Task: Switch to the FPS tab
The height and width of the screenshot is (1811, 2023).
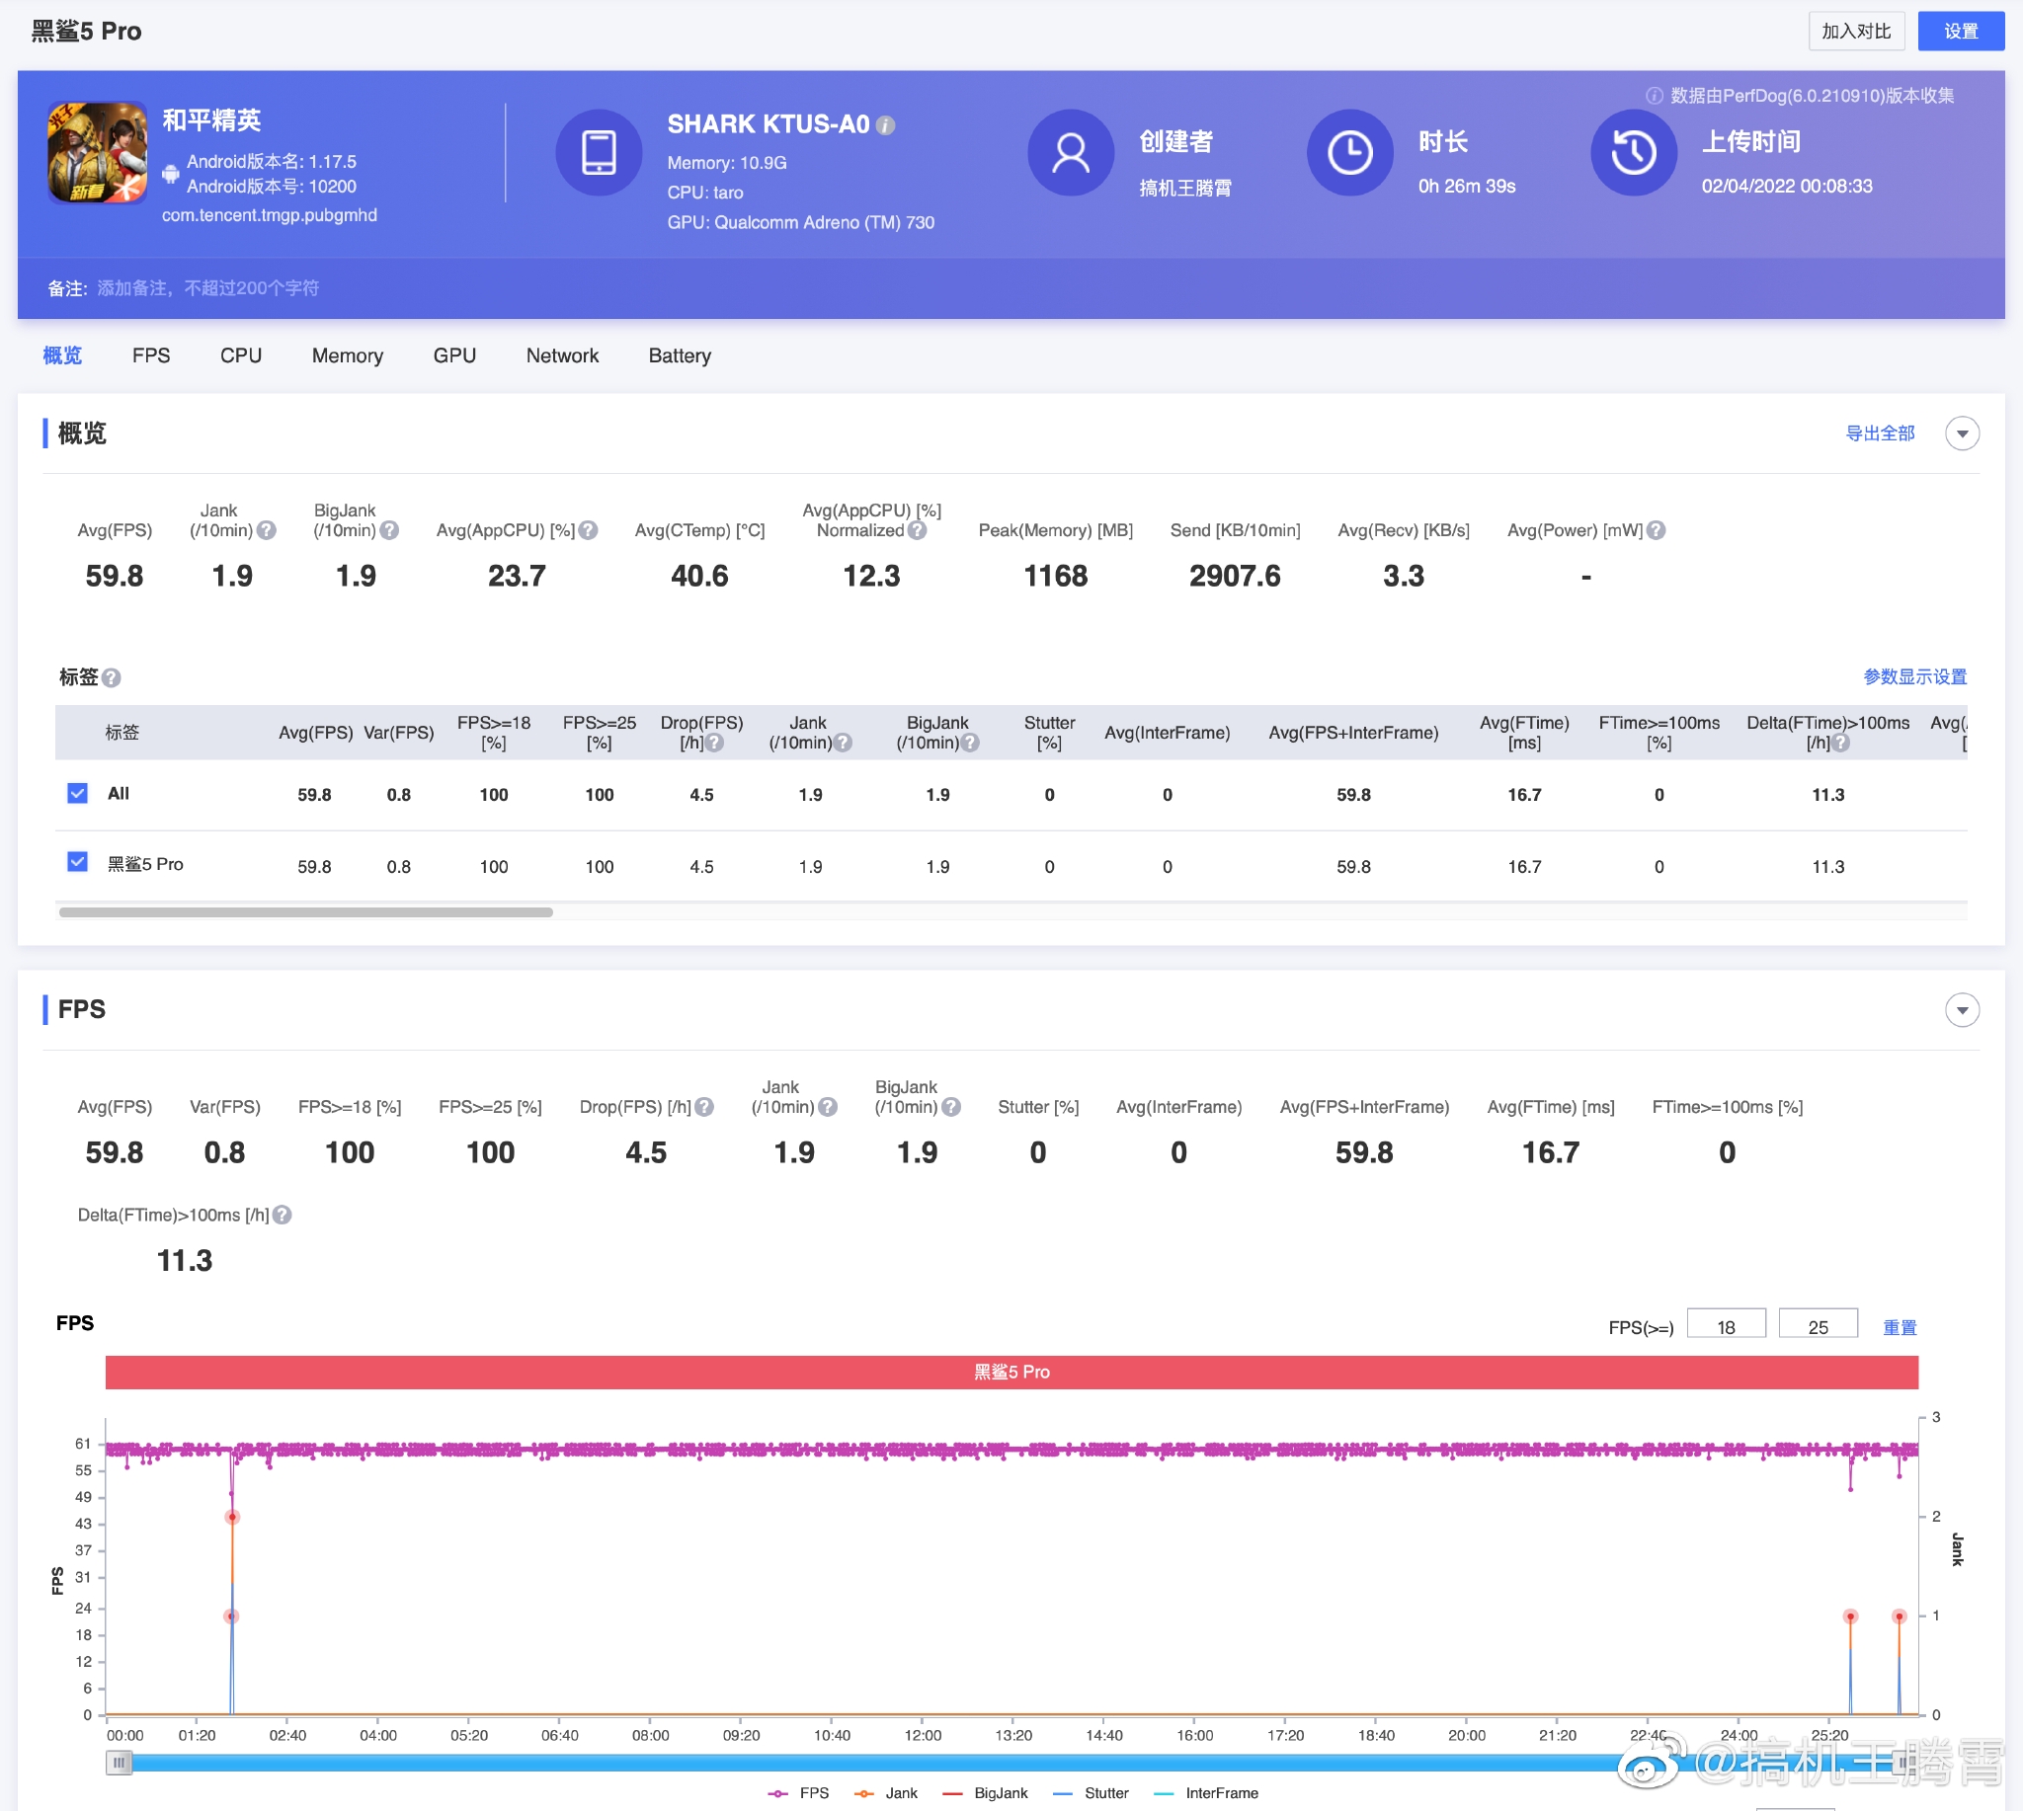Action: [x=151, y=356]
